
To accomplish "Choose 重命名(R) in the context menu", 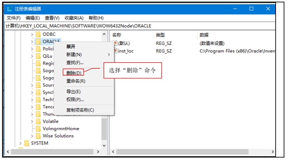I will (x=76, y=81).
